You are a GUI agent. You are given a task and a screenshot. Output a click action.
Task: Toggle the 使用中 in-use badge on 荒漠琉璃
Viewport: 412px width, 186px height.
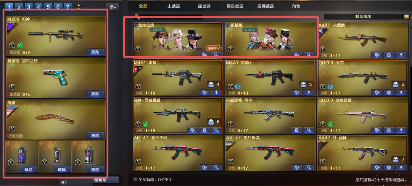(x=214, y=48)
